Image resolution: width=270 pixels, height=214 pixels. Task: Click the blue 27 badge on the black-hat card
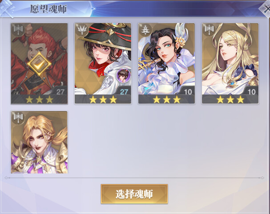coord(124,92)
